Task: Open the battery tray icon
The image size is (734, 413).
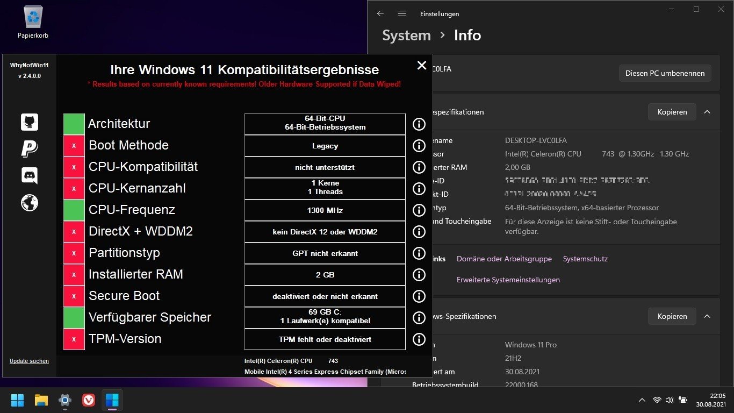Action: point(683,400)
